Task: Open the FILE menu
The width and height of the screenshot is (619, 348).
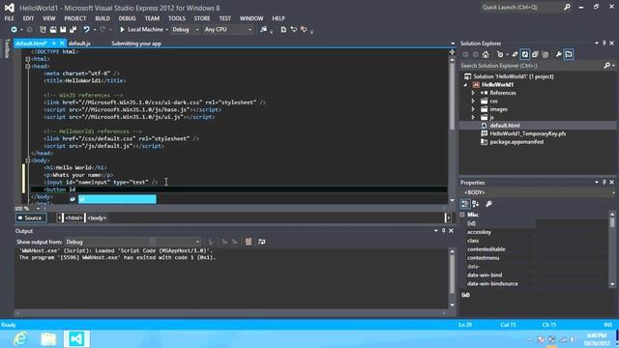Action: coord(9,18)
